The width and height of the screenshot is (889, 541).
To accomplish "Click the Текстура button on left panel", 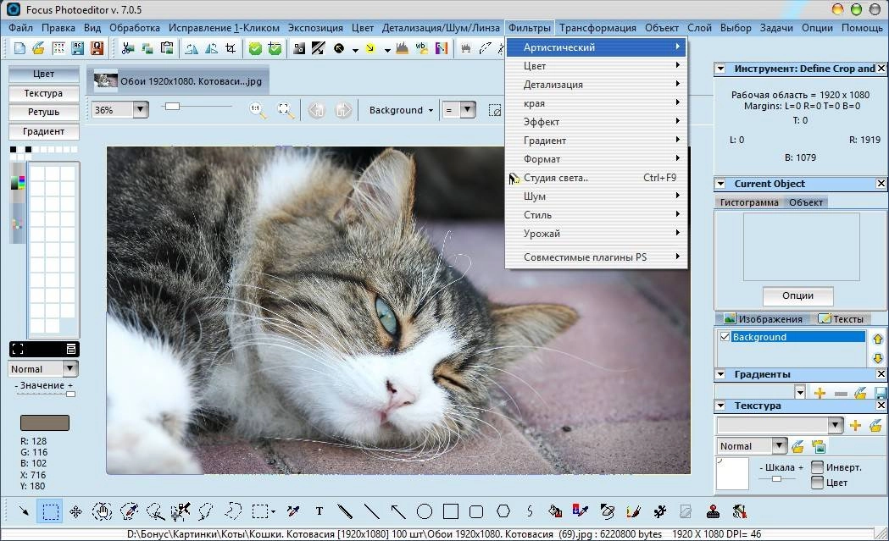I will tap(44, 93).
